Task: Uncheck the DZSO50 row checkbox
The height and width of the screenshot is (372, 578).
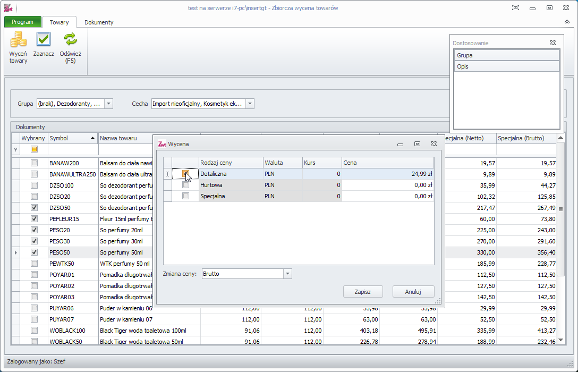Action: tap(35, 208)
